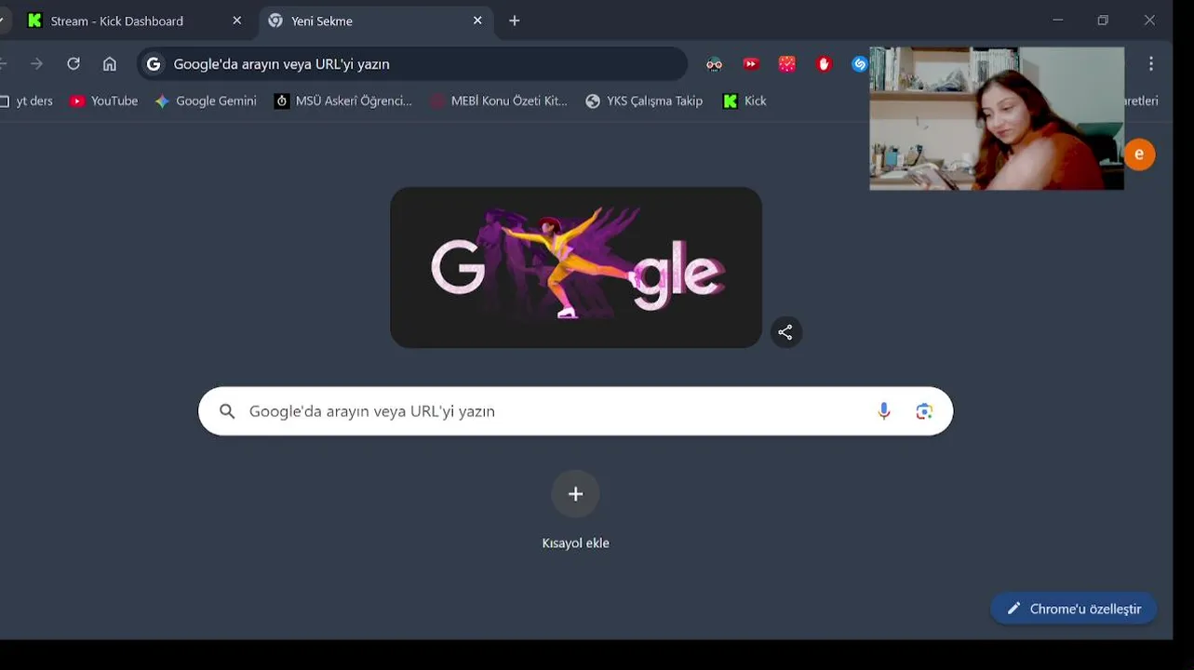The width and height of the screenshot is (1194, 670).
Task: Click the Google figure skating doodle
Action: (576, 268)
